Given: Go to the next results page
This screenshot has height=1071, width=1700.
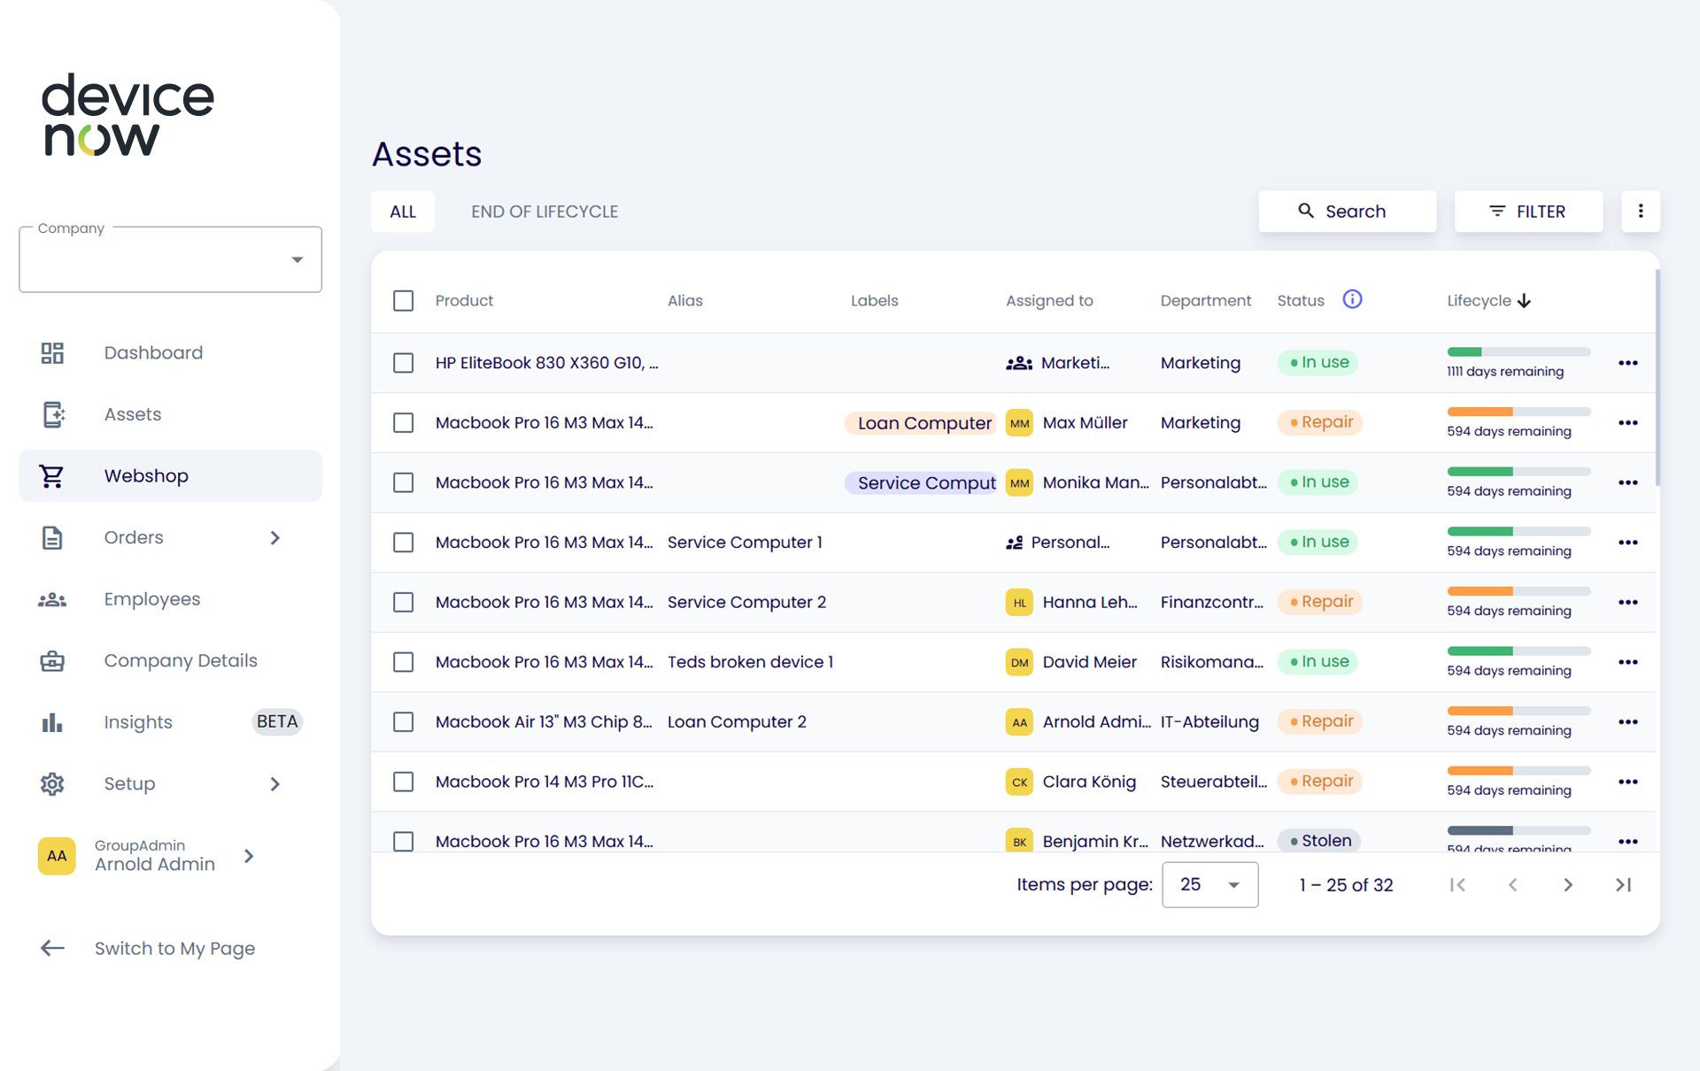Looking at the screenshot, I should tap(1567, 885).
